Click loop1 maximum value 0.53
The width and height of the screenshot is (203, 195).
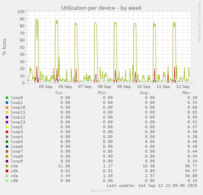pos(192,103)
